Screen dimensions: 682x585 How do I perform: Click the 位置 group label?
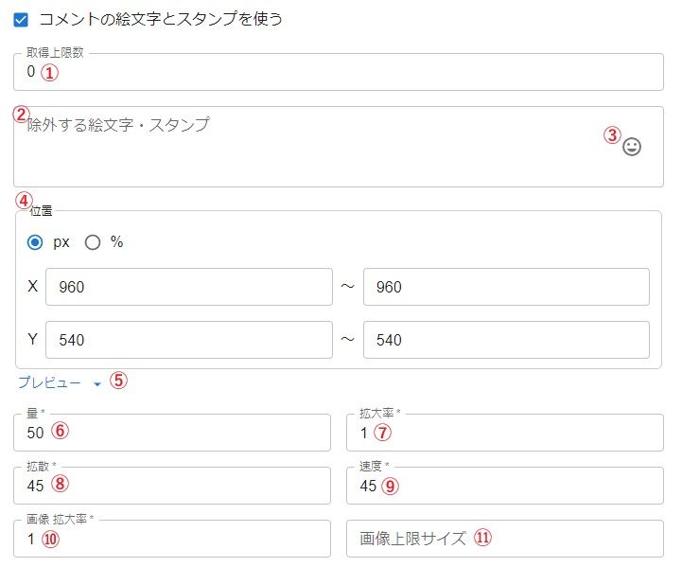(x=39, y=211)
